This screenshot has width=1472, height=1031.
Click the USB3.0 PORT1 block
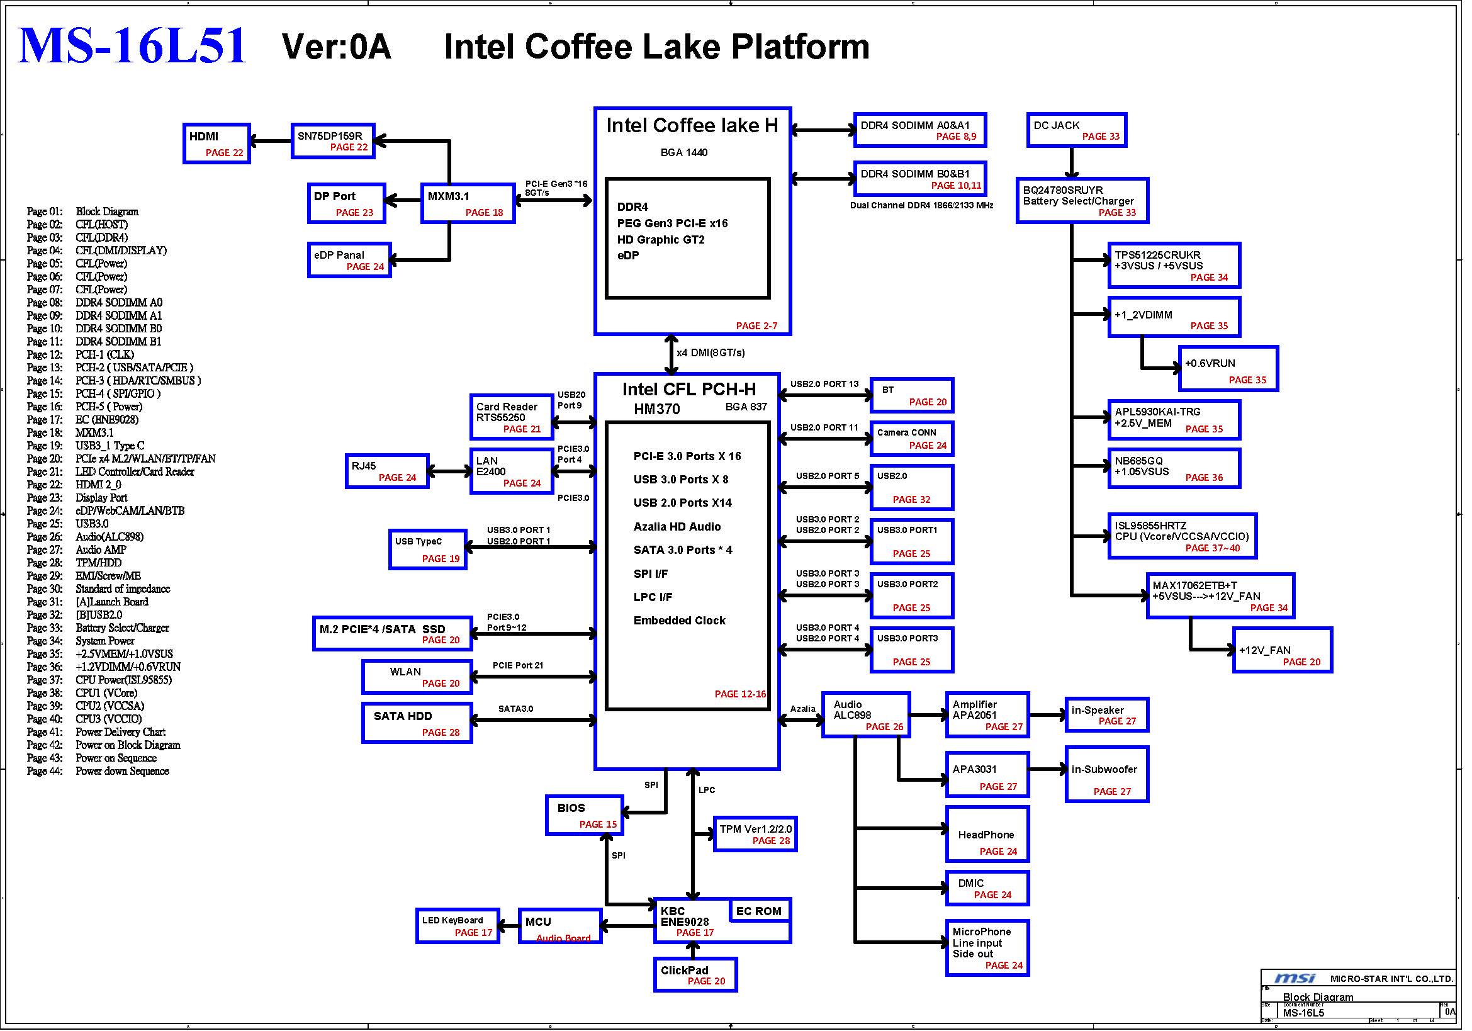pyautogui.click(x=912, y=542)
